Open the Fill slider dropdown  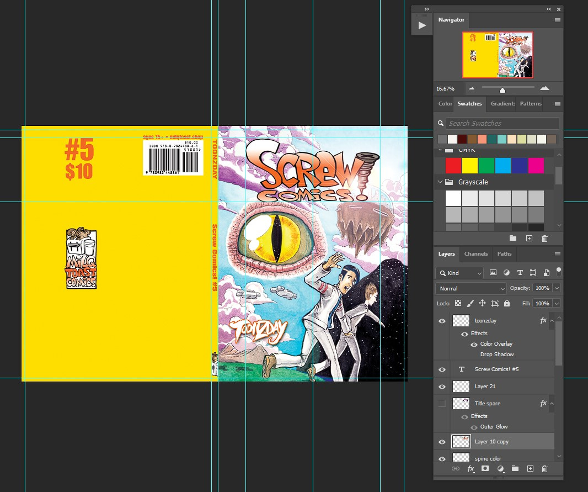click(x=557, y=303)
